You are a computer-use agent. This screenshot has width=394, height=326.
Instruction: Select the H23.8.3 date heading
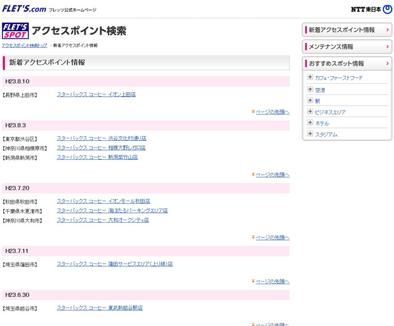[x=15, y=125]
